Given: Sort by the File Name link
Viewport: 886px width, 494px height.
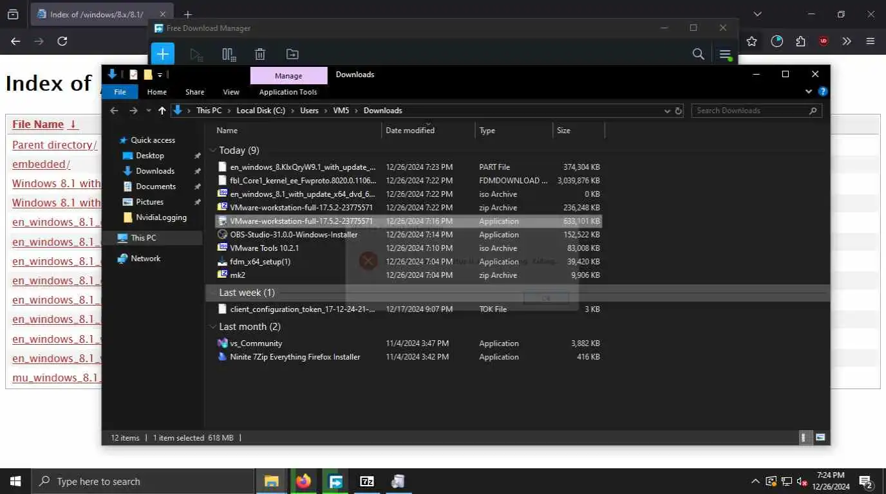Looking at the screenshot, I should click(x=38, y=124).
